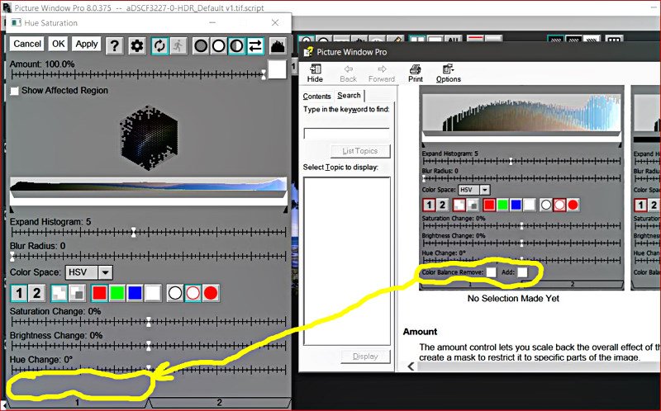The height and width of the screenshot is (411, 661).
Task: Click 'No Selection Made Yet' caption text
Action: click(513, 298)
